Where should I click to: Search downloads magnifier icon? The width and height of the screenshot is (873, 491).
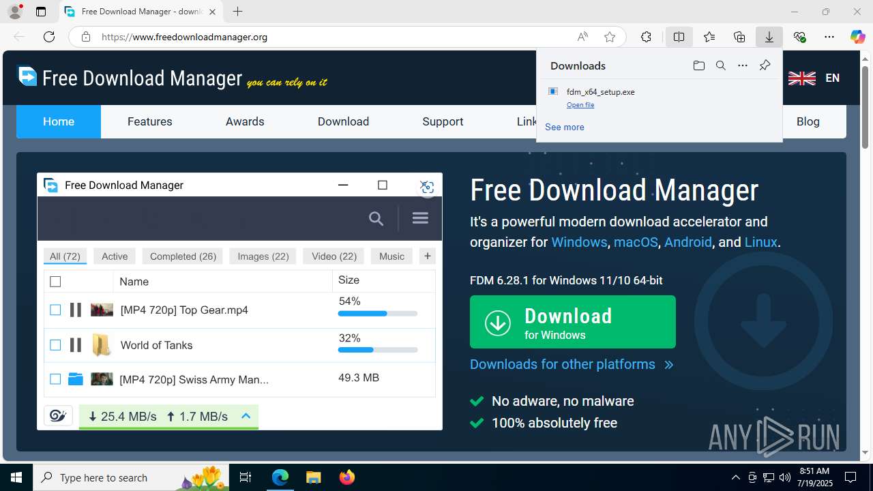(720, 65)
